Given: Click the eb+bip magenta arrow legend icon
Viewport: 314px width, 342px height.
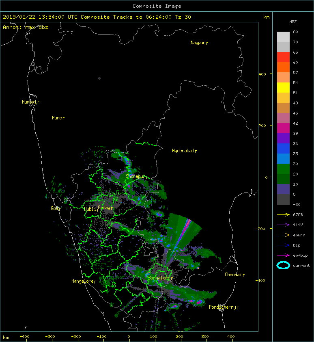Looking at the screenshot, I should tap(283, 255).
